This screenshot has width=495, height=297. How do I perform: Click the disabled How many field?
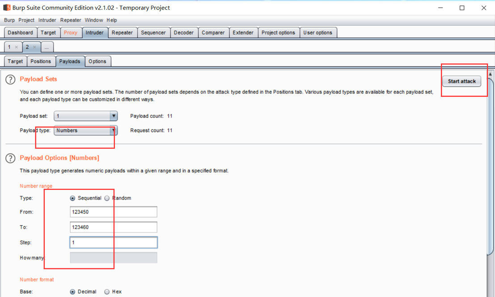[113, 258]
